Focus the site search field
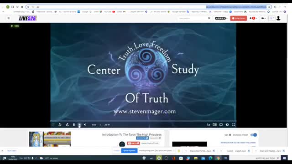292x164 pixels. pos(193,18)
